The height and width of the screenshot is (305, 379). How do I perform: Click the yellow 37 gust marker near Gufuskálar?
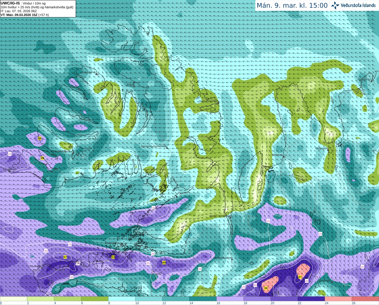pos(65,257)
